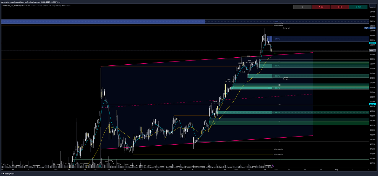The height and width of the screenshot is (176, 378).
Task: Click the teal 1W highlighted control
Action: coord(358,7)
